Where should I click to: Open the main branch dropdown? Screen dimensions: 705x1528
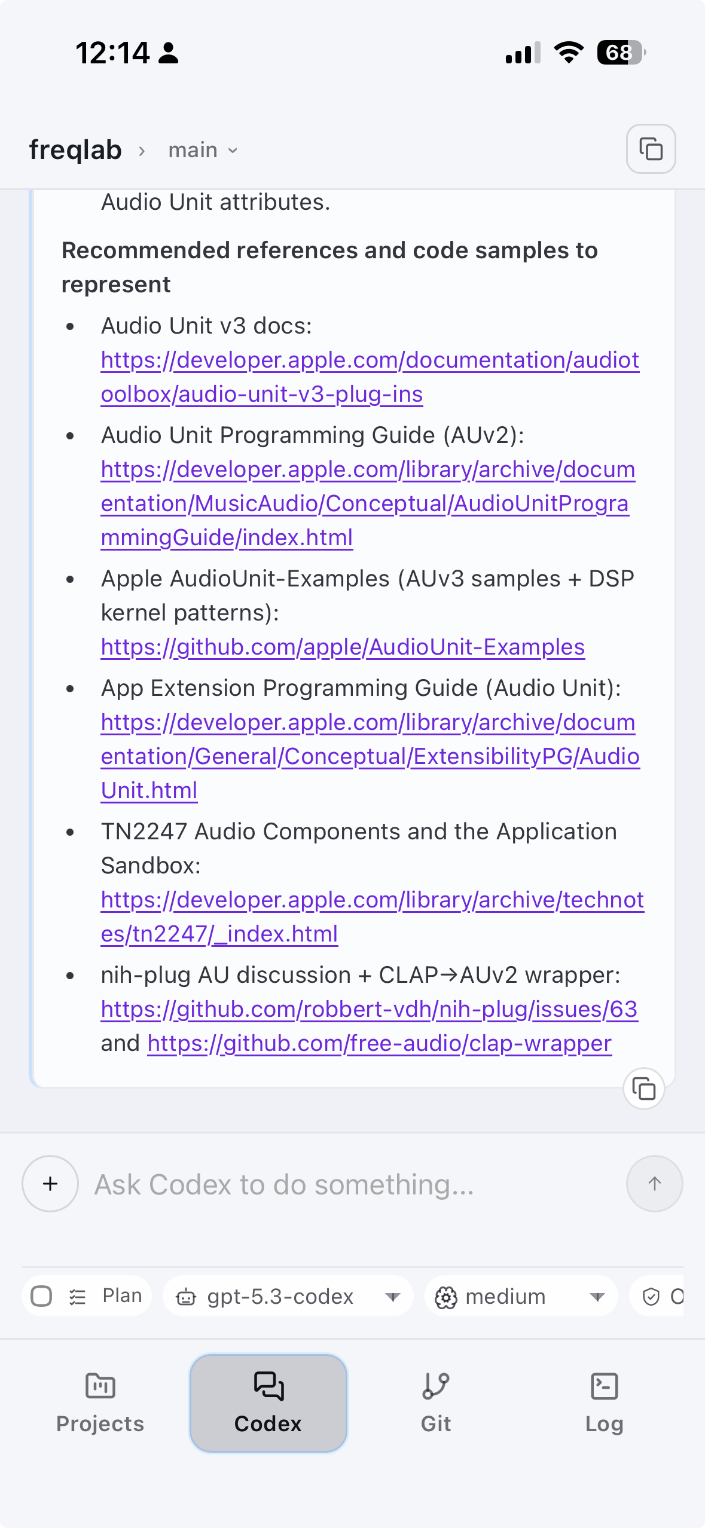(203, 150)
